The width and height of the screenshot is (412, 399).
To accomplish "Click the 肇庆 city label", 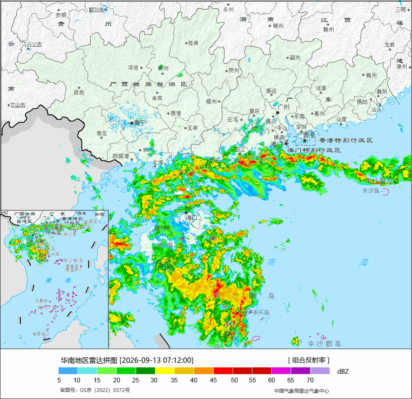I will 255,112.
